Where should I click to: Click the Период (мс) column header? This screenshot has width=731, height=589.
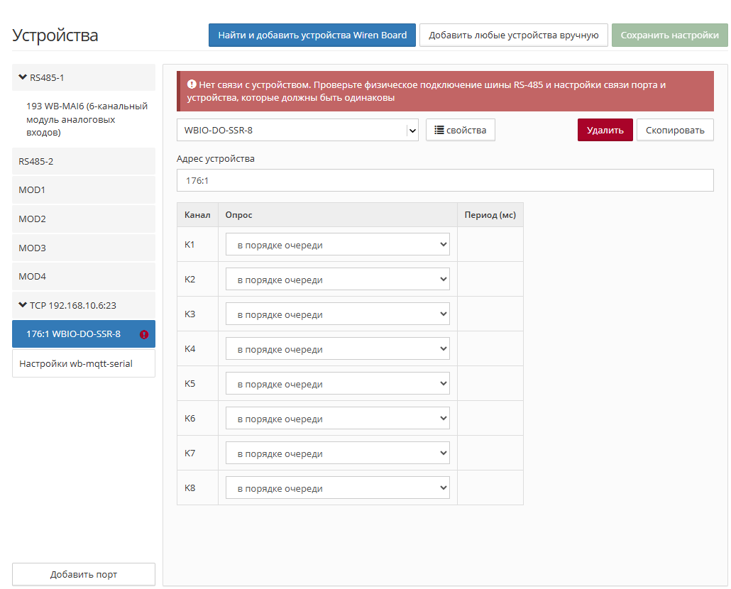(x=490, y=215)
